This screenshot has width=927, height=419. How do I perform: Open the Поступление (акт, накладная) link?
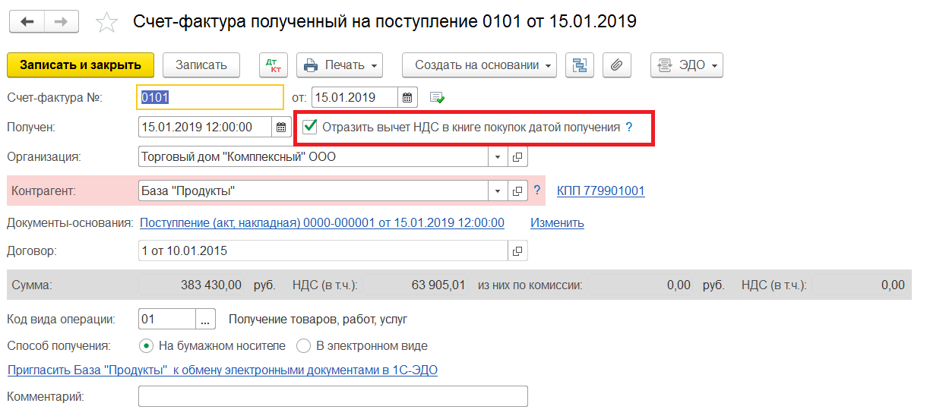[x=322, y=222]
